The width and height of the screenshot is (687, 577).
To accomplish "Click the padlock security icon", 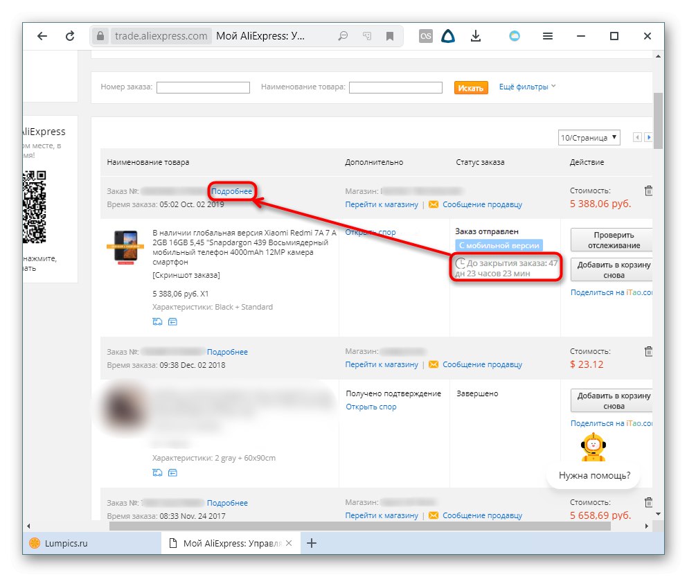I will 100,36.
